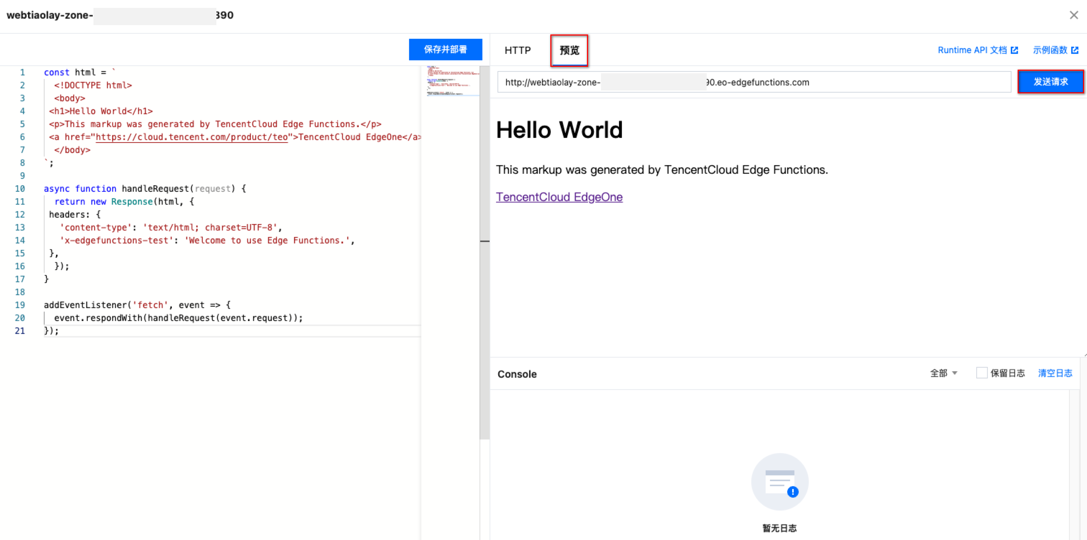Click the empty log illustration icon
This screenshot has height=540, width=1087.
779,481
